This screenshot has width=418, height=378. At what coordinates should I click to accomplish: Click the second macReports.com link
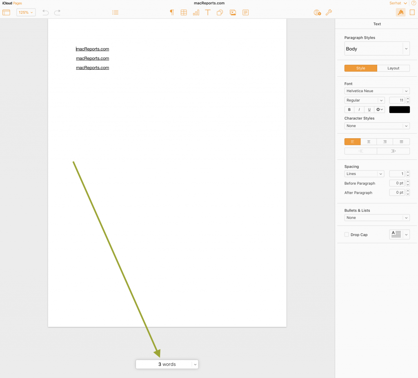pos(93,58)
